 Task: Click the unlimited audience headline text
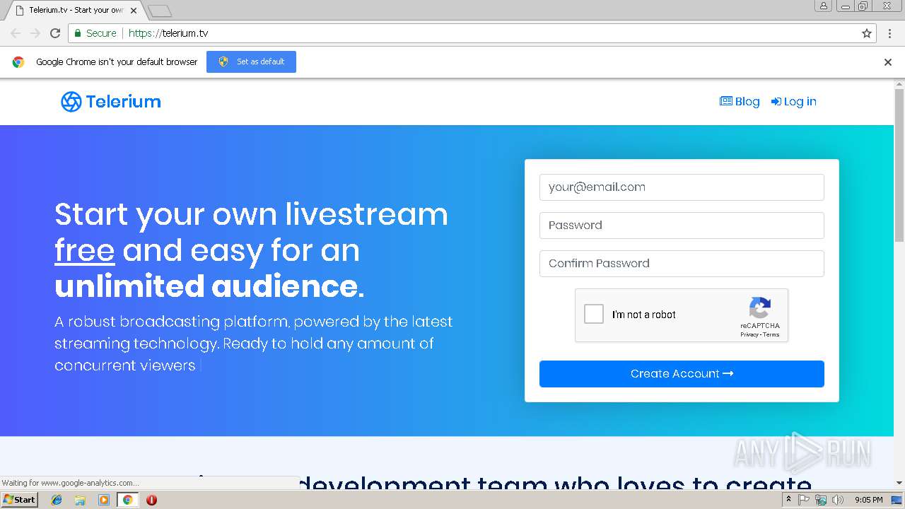[209, 286]
